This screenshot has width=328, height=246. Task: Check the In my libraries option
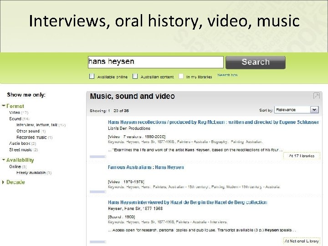181,76
